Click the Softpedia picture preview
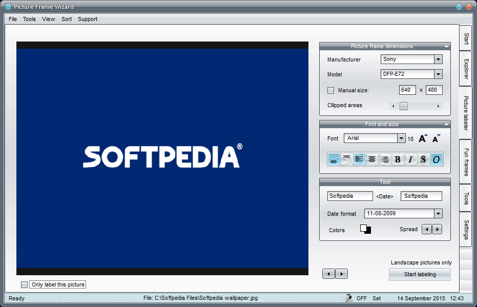This screenshot has height=307, width=477. click(x=162, y=158)
